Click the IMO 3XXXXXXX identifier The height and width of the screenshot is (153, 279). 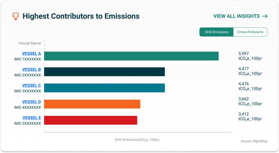(27, 91)
